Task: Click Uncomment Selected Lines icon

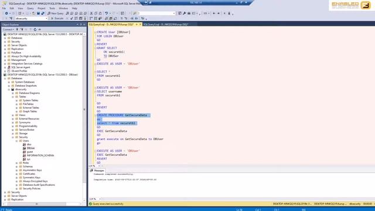Action: [126, 18]
